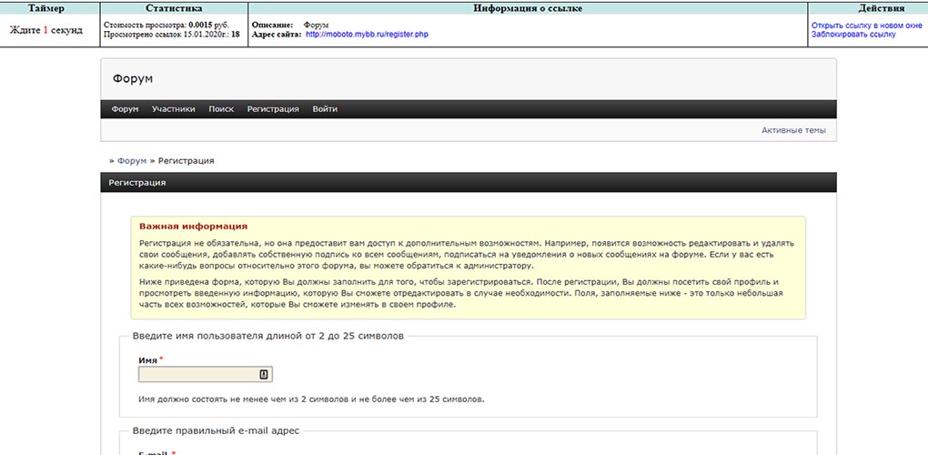Click Заблокировать ссылку link
The height and width of the screenshot is (455, 928).
(853, 35)
